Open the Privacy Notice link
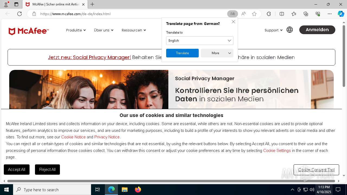This screenshot has height=195, width=347. [107, 137]
